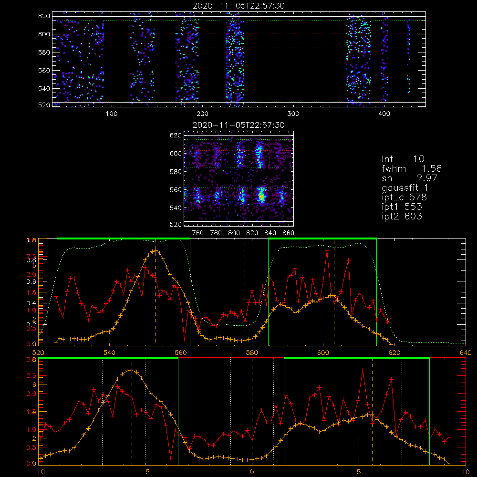The width and height of the screenshot is (477, 477).
Task: Click orange Gaussian peak near 553 in profile plot
Action: [x=156, y=251]
